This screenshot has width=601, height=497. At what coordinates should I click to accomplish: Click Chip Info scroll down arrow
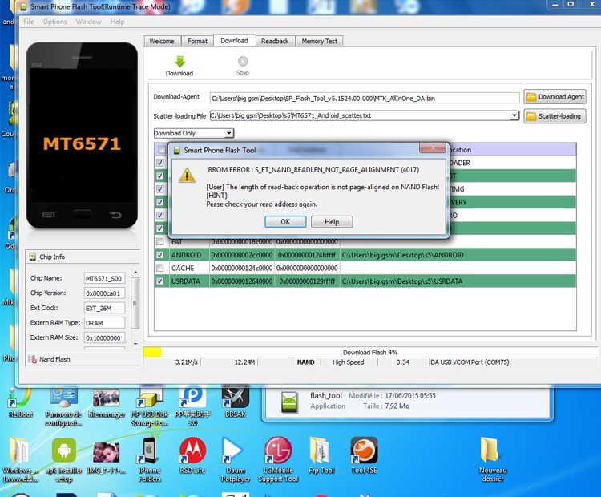[135, 344]
